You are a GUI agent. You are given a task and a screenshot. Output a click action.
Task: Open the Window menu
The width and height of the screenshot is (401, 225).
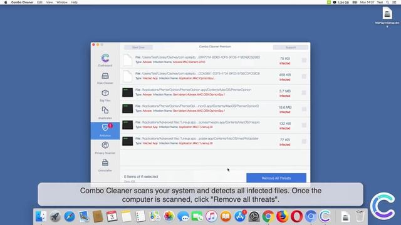coord(62,2)
